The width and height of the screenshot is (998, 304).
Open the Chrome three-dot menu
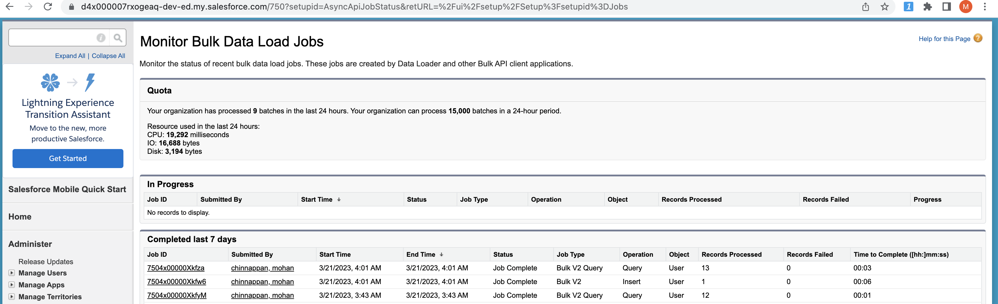click(x=985, y=7)
